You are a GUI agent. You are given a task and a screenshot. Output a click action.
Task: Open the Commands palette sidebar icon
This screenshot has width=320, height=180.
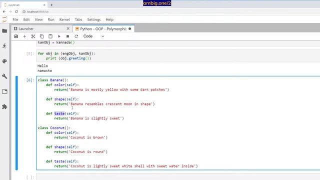[4, 61]
